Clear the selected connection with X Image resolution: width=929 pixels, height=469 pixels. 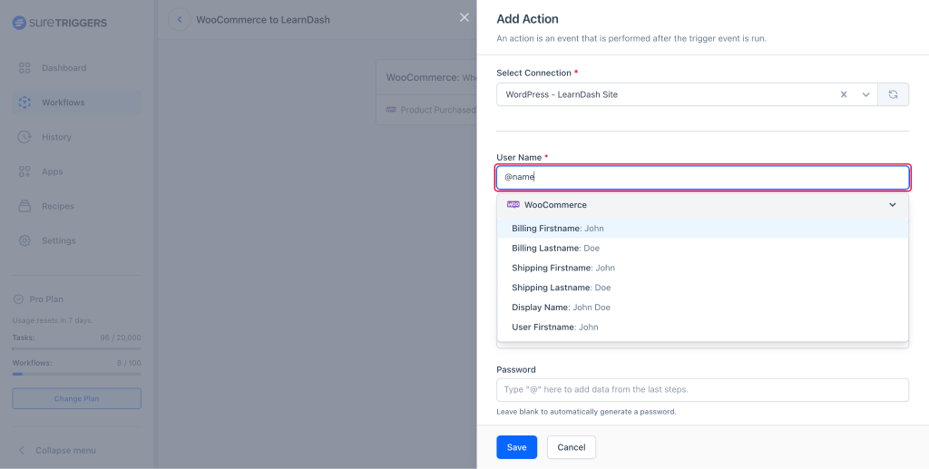pos(843,94)
